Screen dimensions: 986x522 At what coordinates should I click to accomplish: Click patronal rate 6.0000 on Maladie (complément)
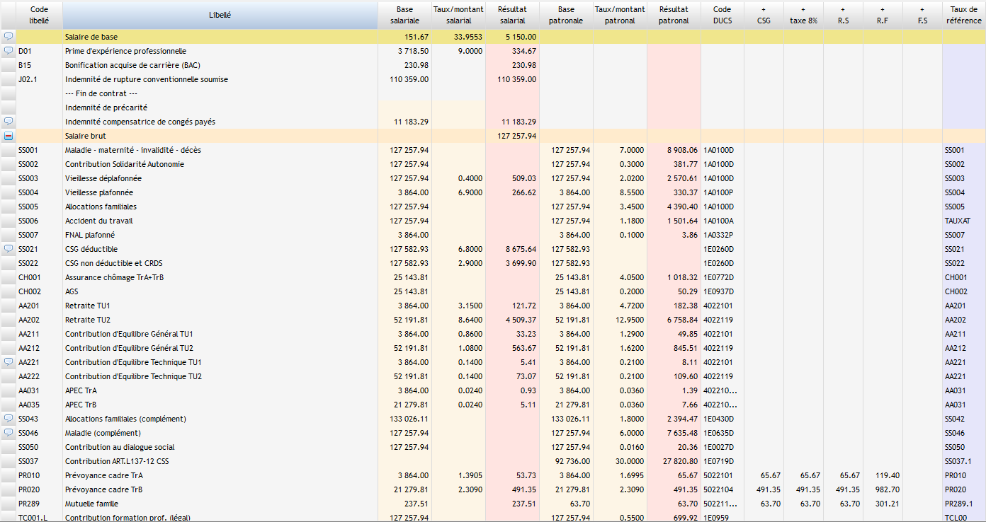[x=632, y=433]
